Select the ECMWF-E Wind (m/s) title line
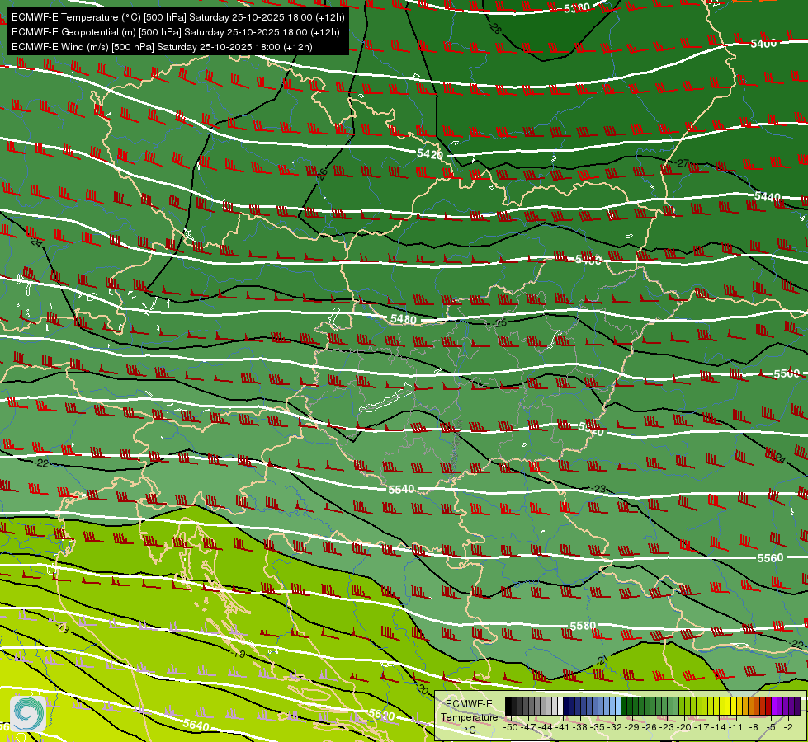Image resolution: width=808 pixels, height=742 pixels. [162, 47]
